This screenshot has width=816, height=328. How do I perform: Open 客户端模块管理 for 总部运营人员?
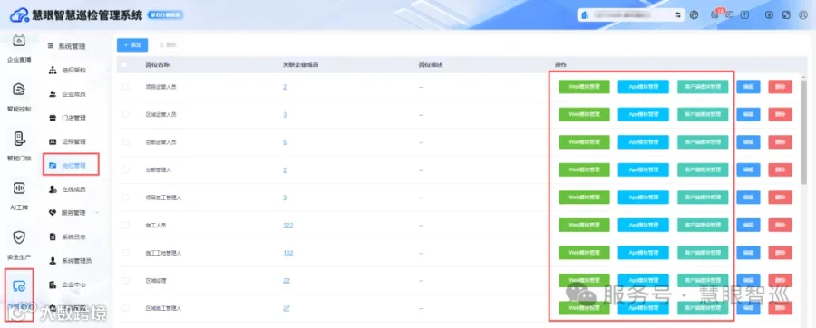coord(703,142)
